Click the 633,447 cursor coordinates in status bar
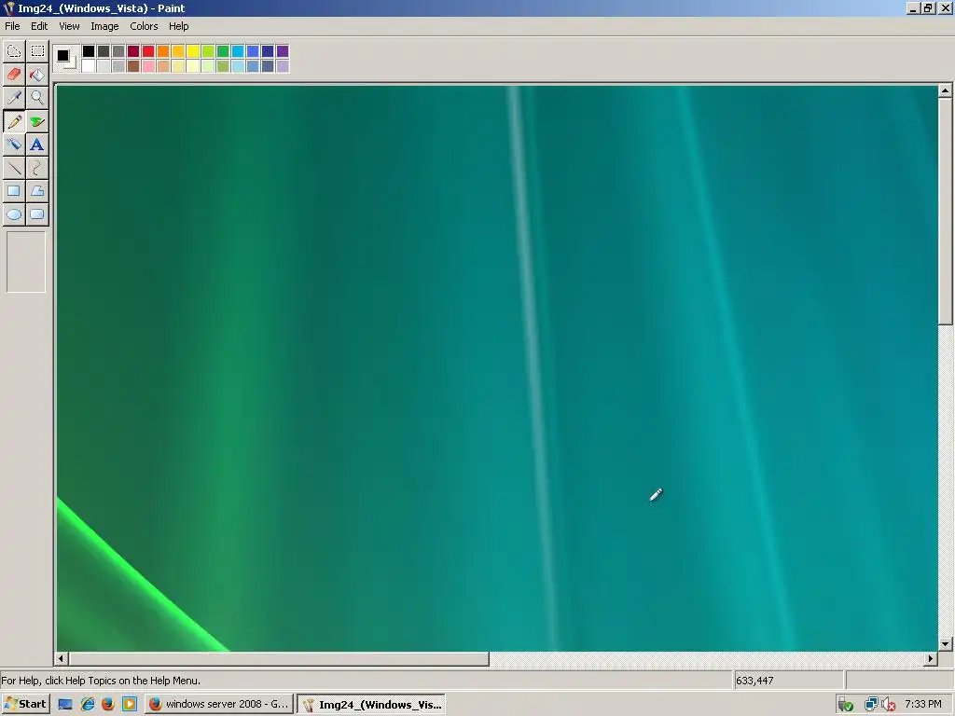Viewport: 955px width, 716px height. [x=754, y=681]
